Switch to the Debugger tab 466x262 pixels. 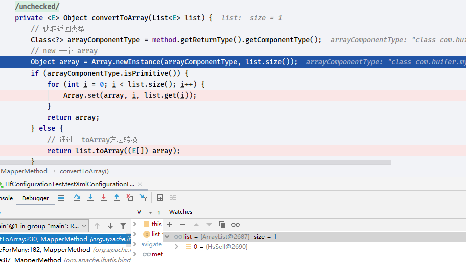tap(35, 198)
